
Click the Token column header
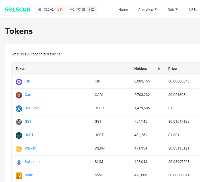tap(20, 69)
